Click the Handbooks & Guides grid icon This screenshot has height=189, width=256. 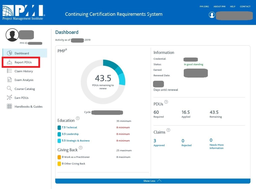[9, 106]
